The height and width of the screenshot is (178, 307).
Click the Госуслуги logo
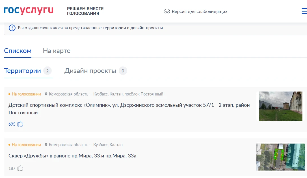[x=29, y=10]
